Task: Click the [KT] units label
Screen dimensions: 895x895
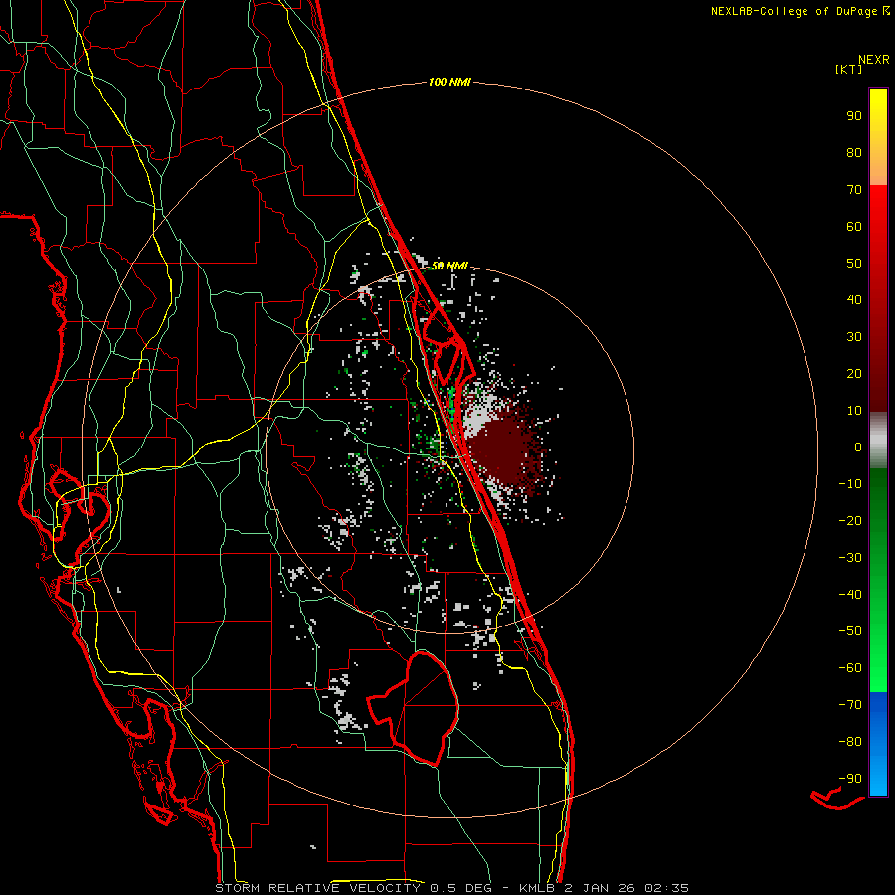Action: pos(849,69)
